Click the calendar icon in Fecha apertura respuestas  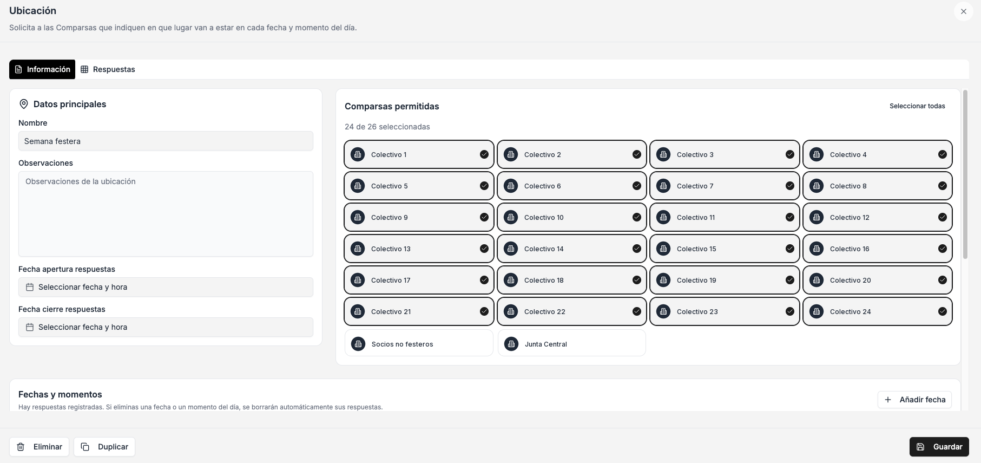tap(30, 287)
